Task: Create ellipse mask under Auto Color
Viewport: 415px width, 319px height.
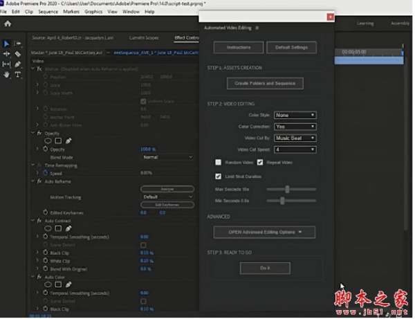Action: coord(48,285)
